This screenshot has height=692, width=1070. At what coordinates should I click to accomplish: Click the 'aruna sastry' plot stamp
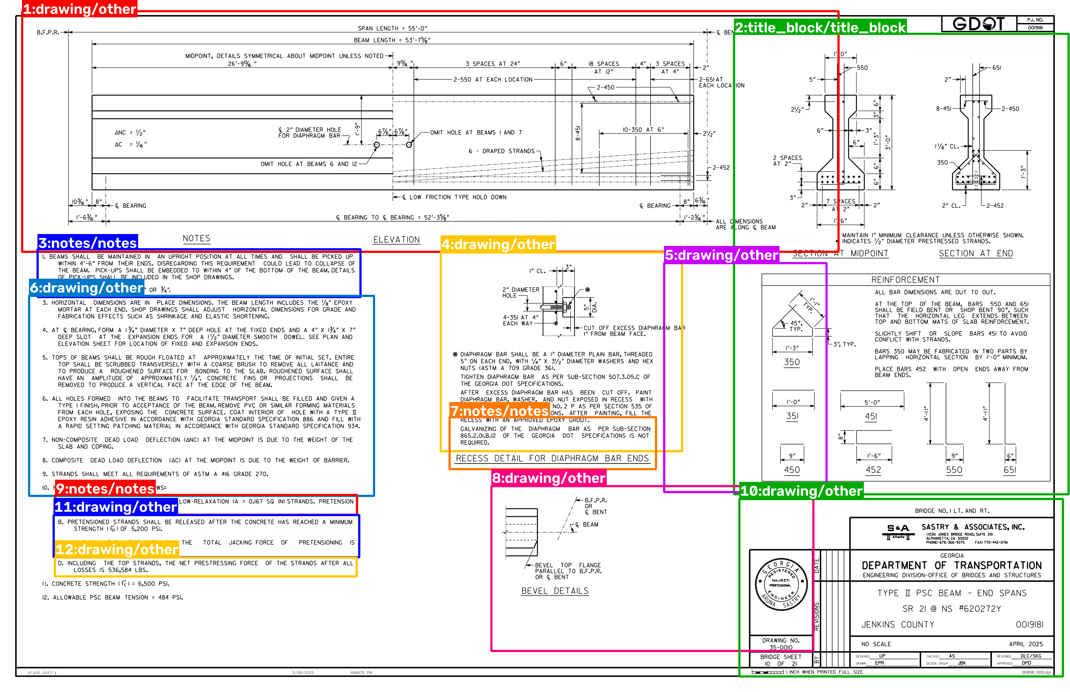[42, 673]
